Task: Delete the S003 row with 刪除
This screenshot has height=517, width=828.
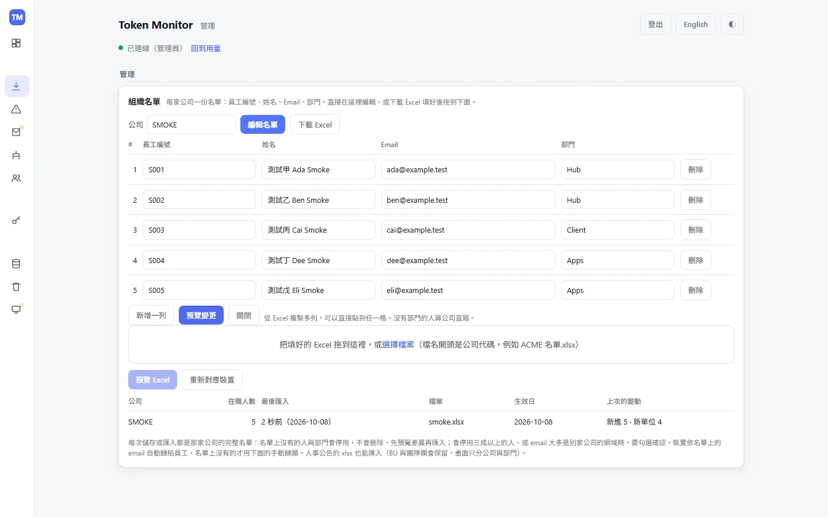Action: point(696,230)
